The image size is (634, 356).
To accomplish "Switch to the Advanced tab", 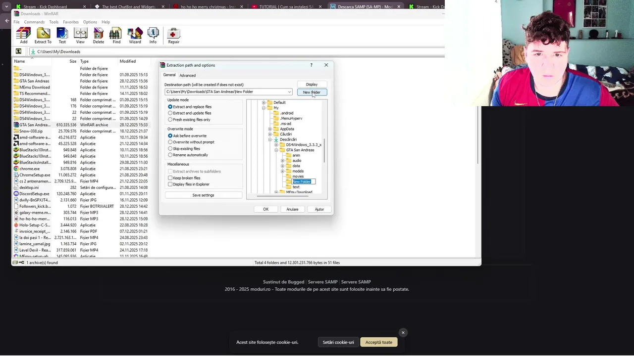I will coord(187,76).
